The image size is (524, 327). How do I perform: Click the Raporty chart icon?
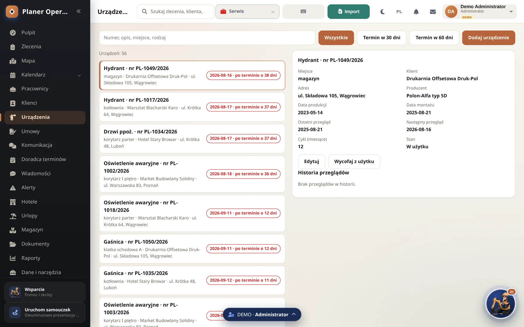pyautogui.click(x=13, y=258)
